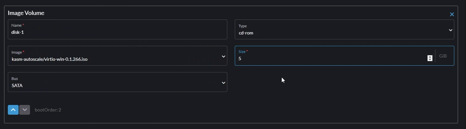The height and width of the screenshot is (129, 466).
Task: Move disk-1 down in boot order
Action: 24,110
